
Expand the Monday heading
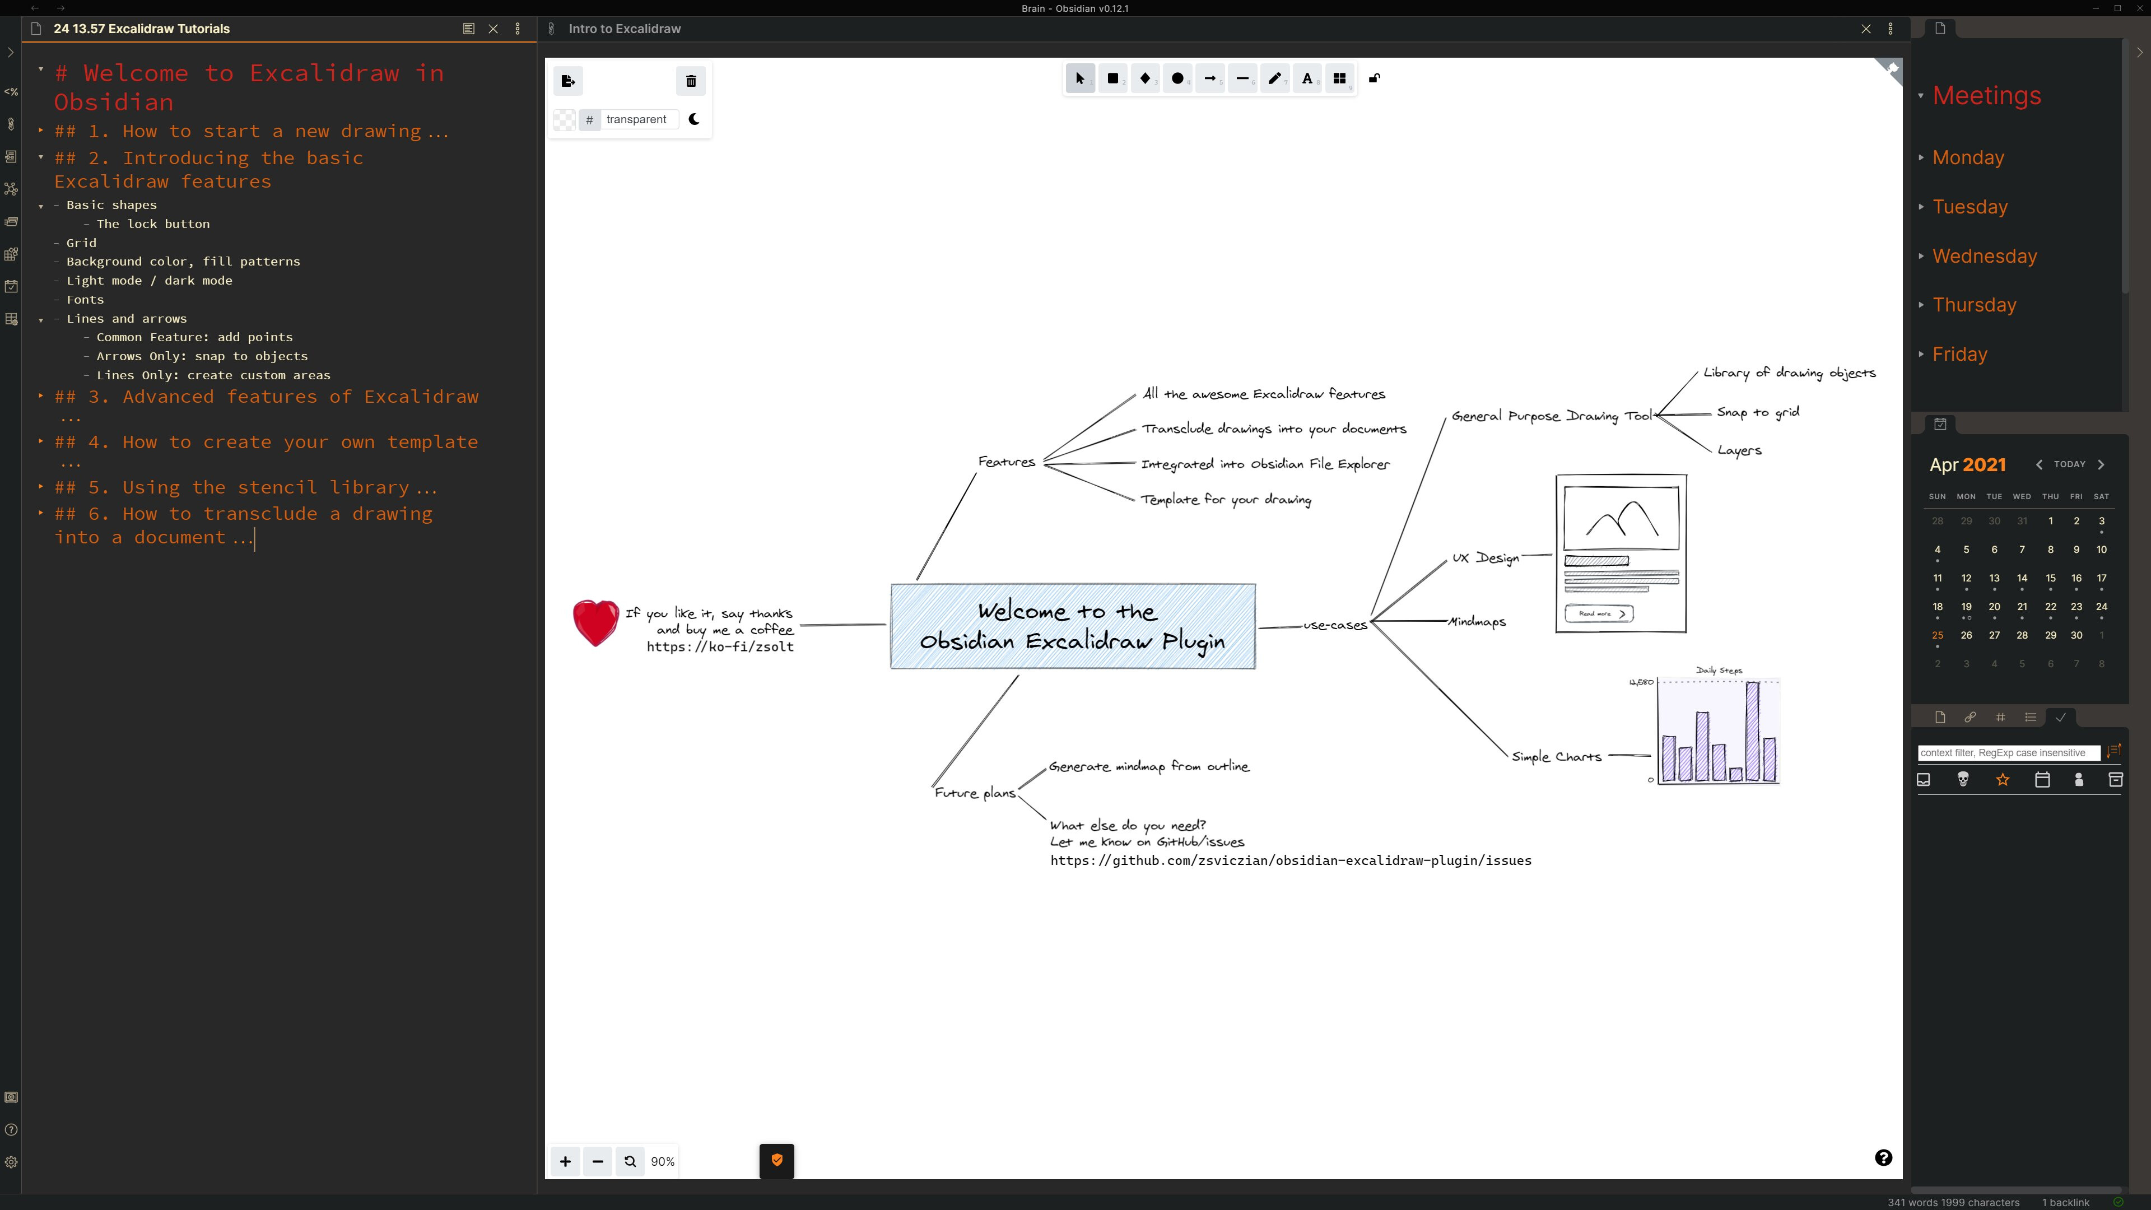click(x=1921, y=158)
